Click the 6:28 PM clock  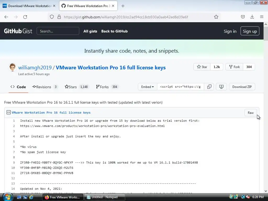click(x=258, y=197)
